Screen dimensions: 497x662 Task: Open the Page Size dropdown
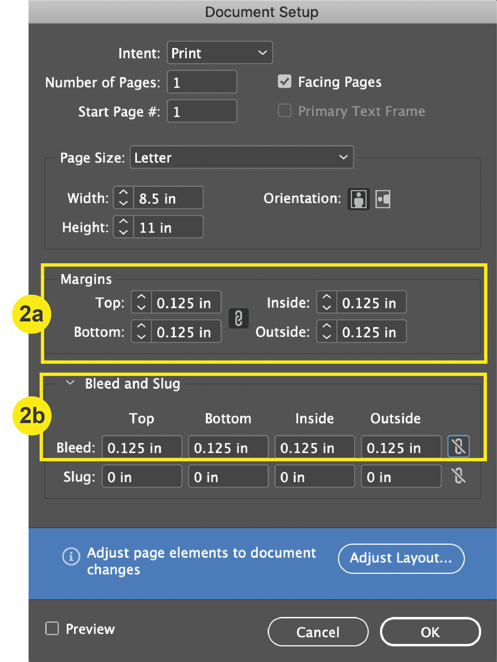[x=242, y=157]
